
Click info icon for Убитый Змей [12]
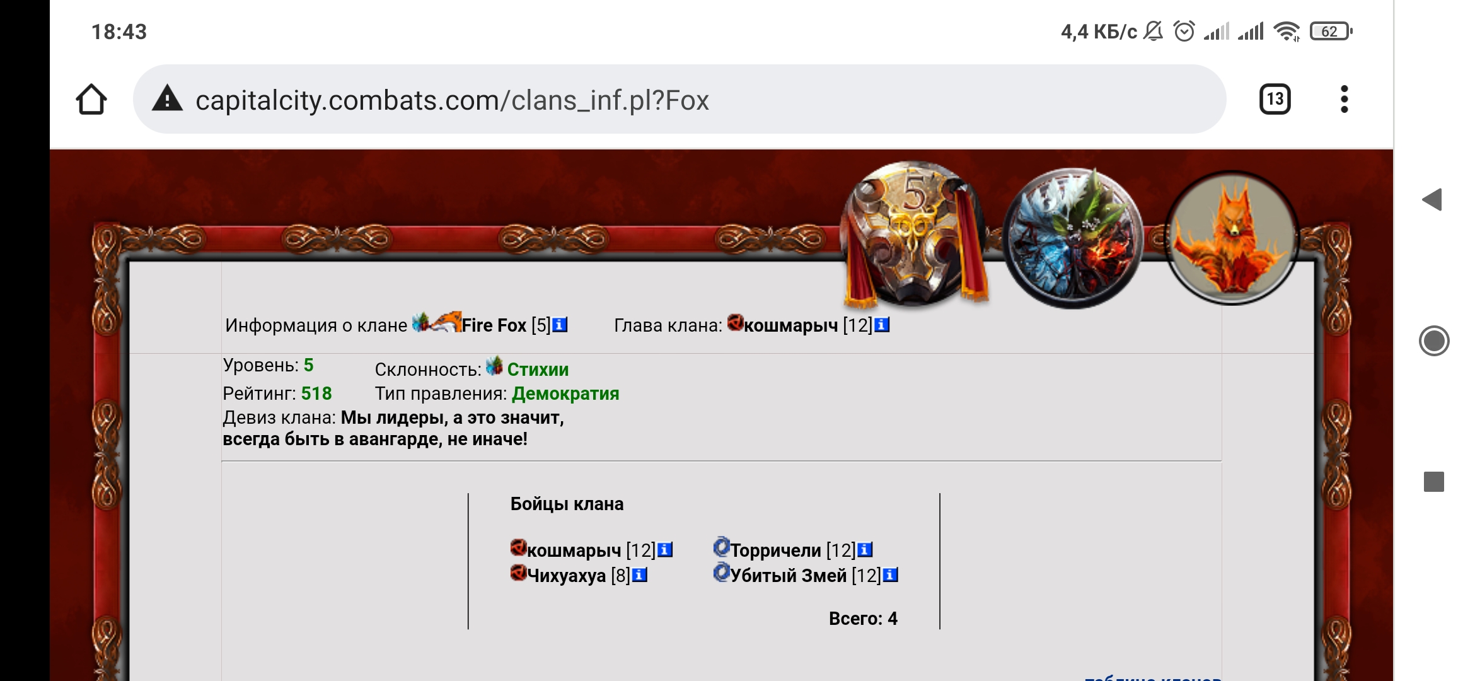click(x=890, y=575)
